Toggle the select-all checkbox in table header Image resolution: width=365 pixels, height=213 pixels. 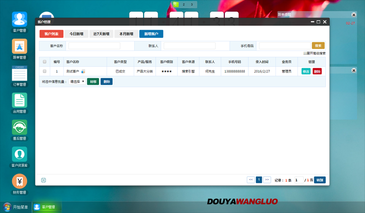pos(44,62)
